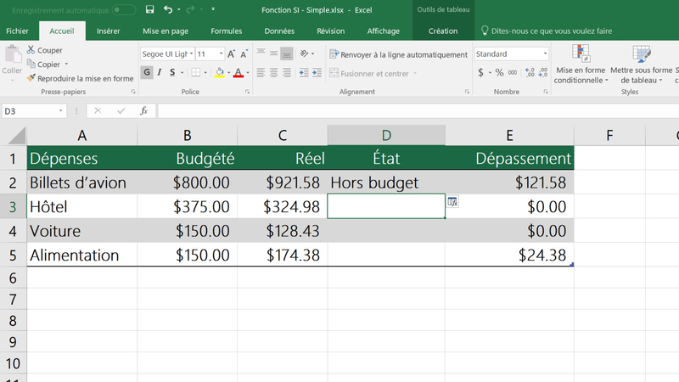Click the Couper scissors icon
Viewport: 679px width, 382px height.
(31, 50)
